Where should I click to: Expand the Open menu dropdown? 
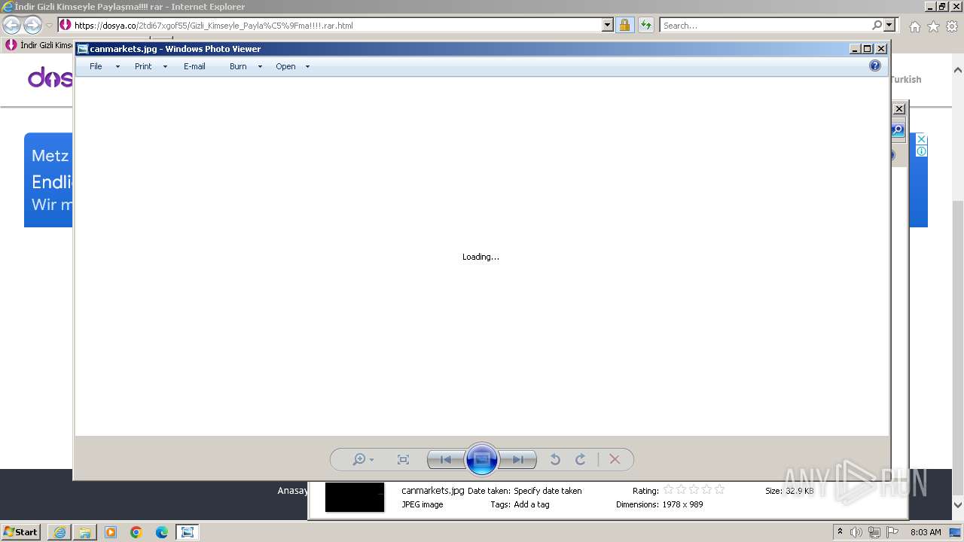[285, 66]
